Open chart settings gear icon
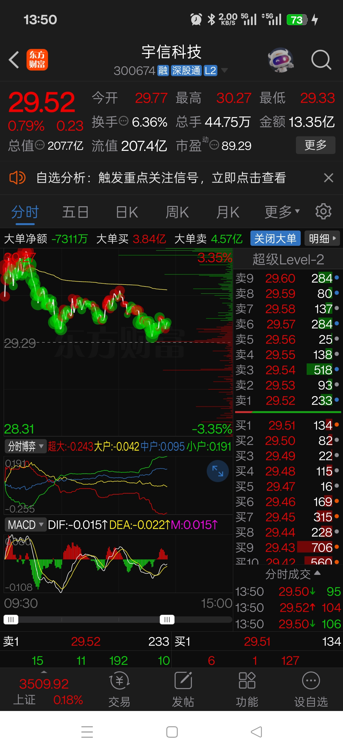Viewport: 343px width, 753px height. 323,211
